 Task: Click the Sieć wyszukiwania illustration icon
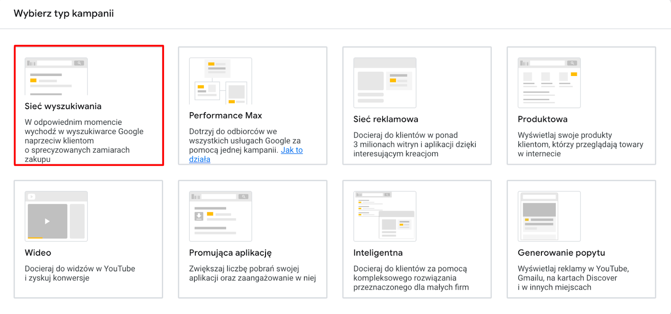point(56,76)
